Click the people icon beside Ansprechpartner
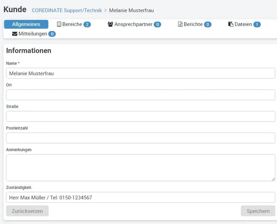Viewport: 277px width, 224px height. pos(110,24)
